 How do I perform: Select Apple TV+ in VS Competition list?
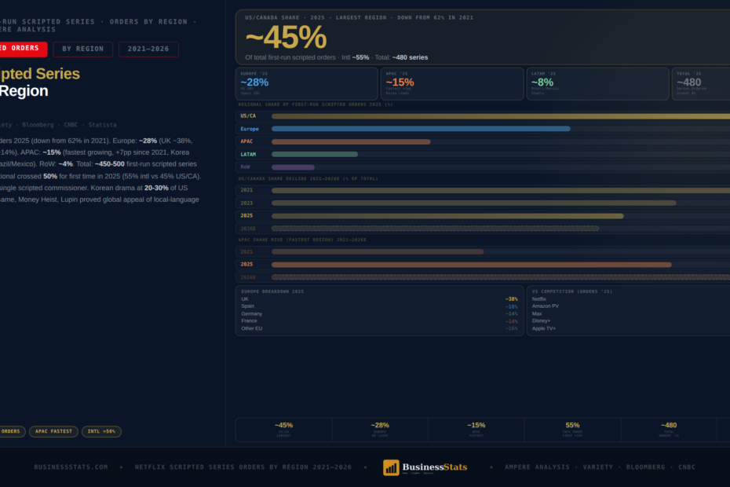[544, 328]
